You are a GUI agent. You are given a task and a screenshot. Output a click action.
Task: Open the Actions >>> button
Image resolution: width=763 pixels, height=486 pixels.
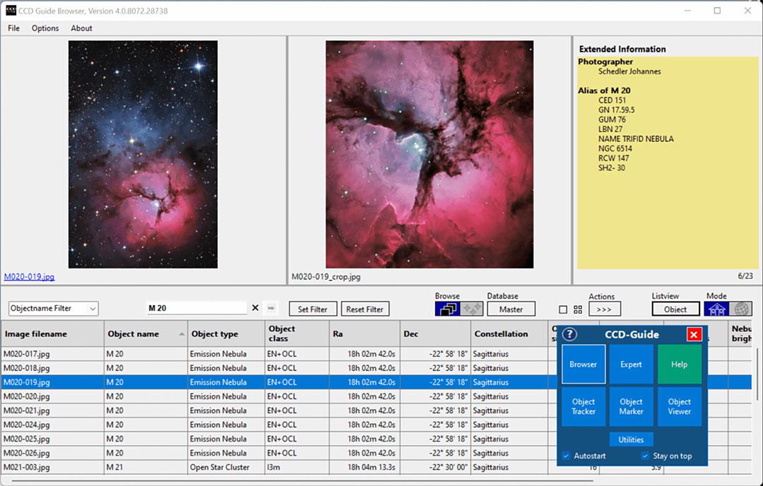coord(604,309)
